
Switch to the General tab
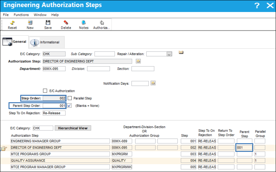click(x=14, y=42)
